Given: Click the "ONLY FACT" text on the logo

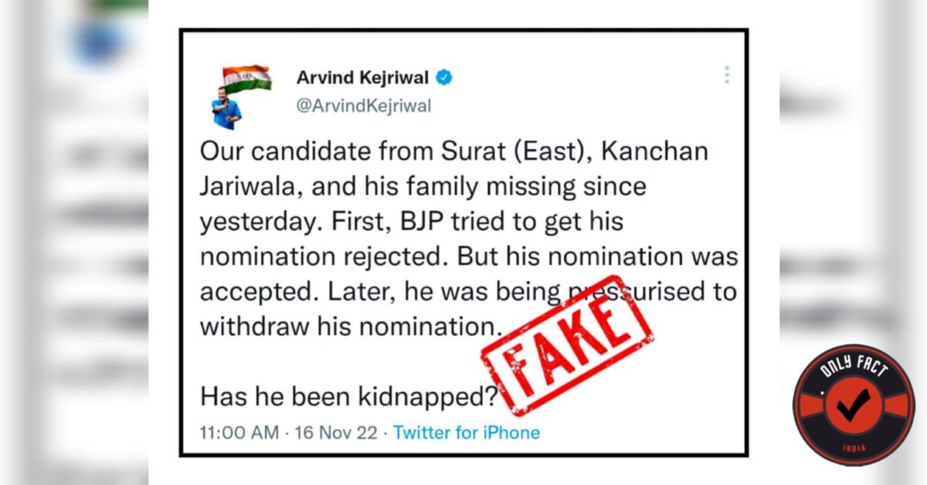Looking at the screenshot, I should pyautogui.click(x=853, y=370).
